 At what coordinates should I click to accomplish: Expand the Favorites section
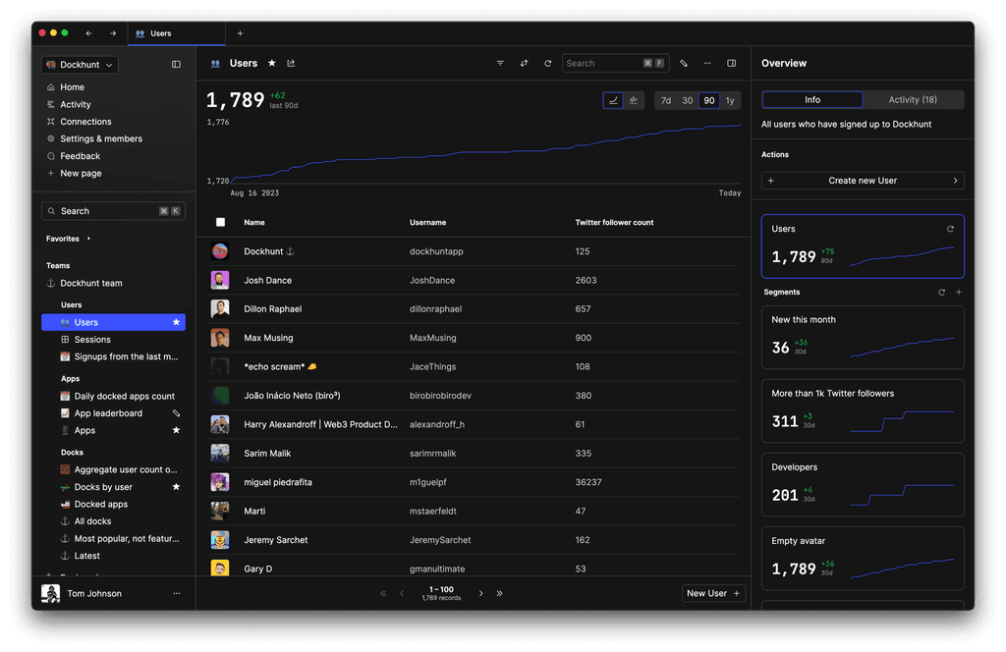coord(68,239)
